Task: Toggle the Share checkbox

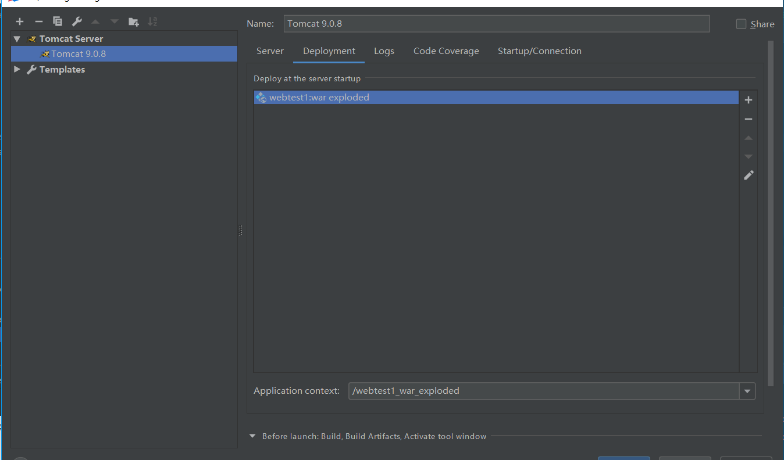Action: click(x=741, y=24)
